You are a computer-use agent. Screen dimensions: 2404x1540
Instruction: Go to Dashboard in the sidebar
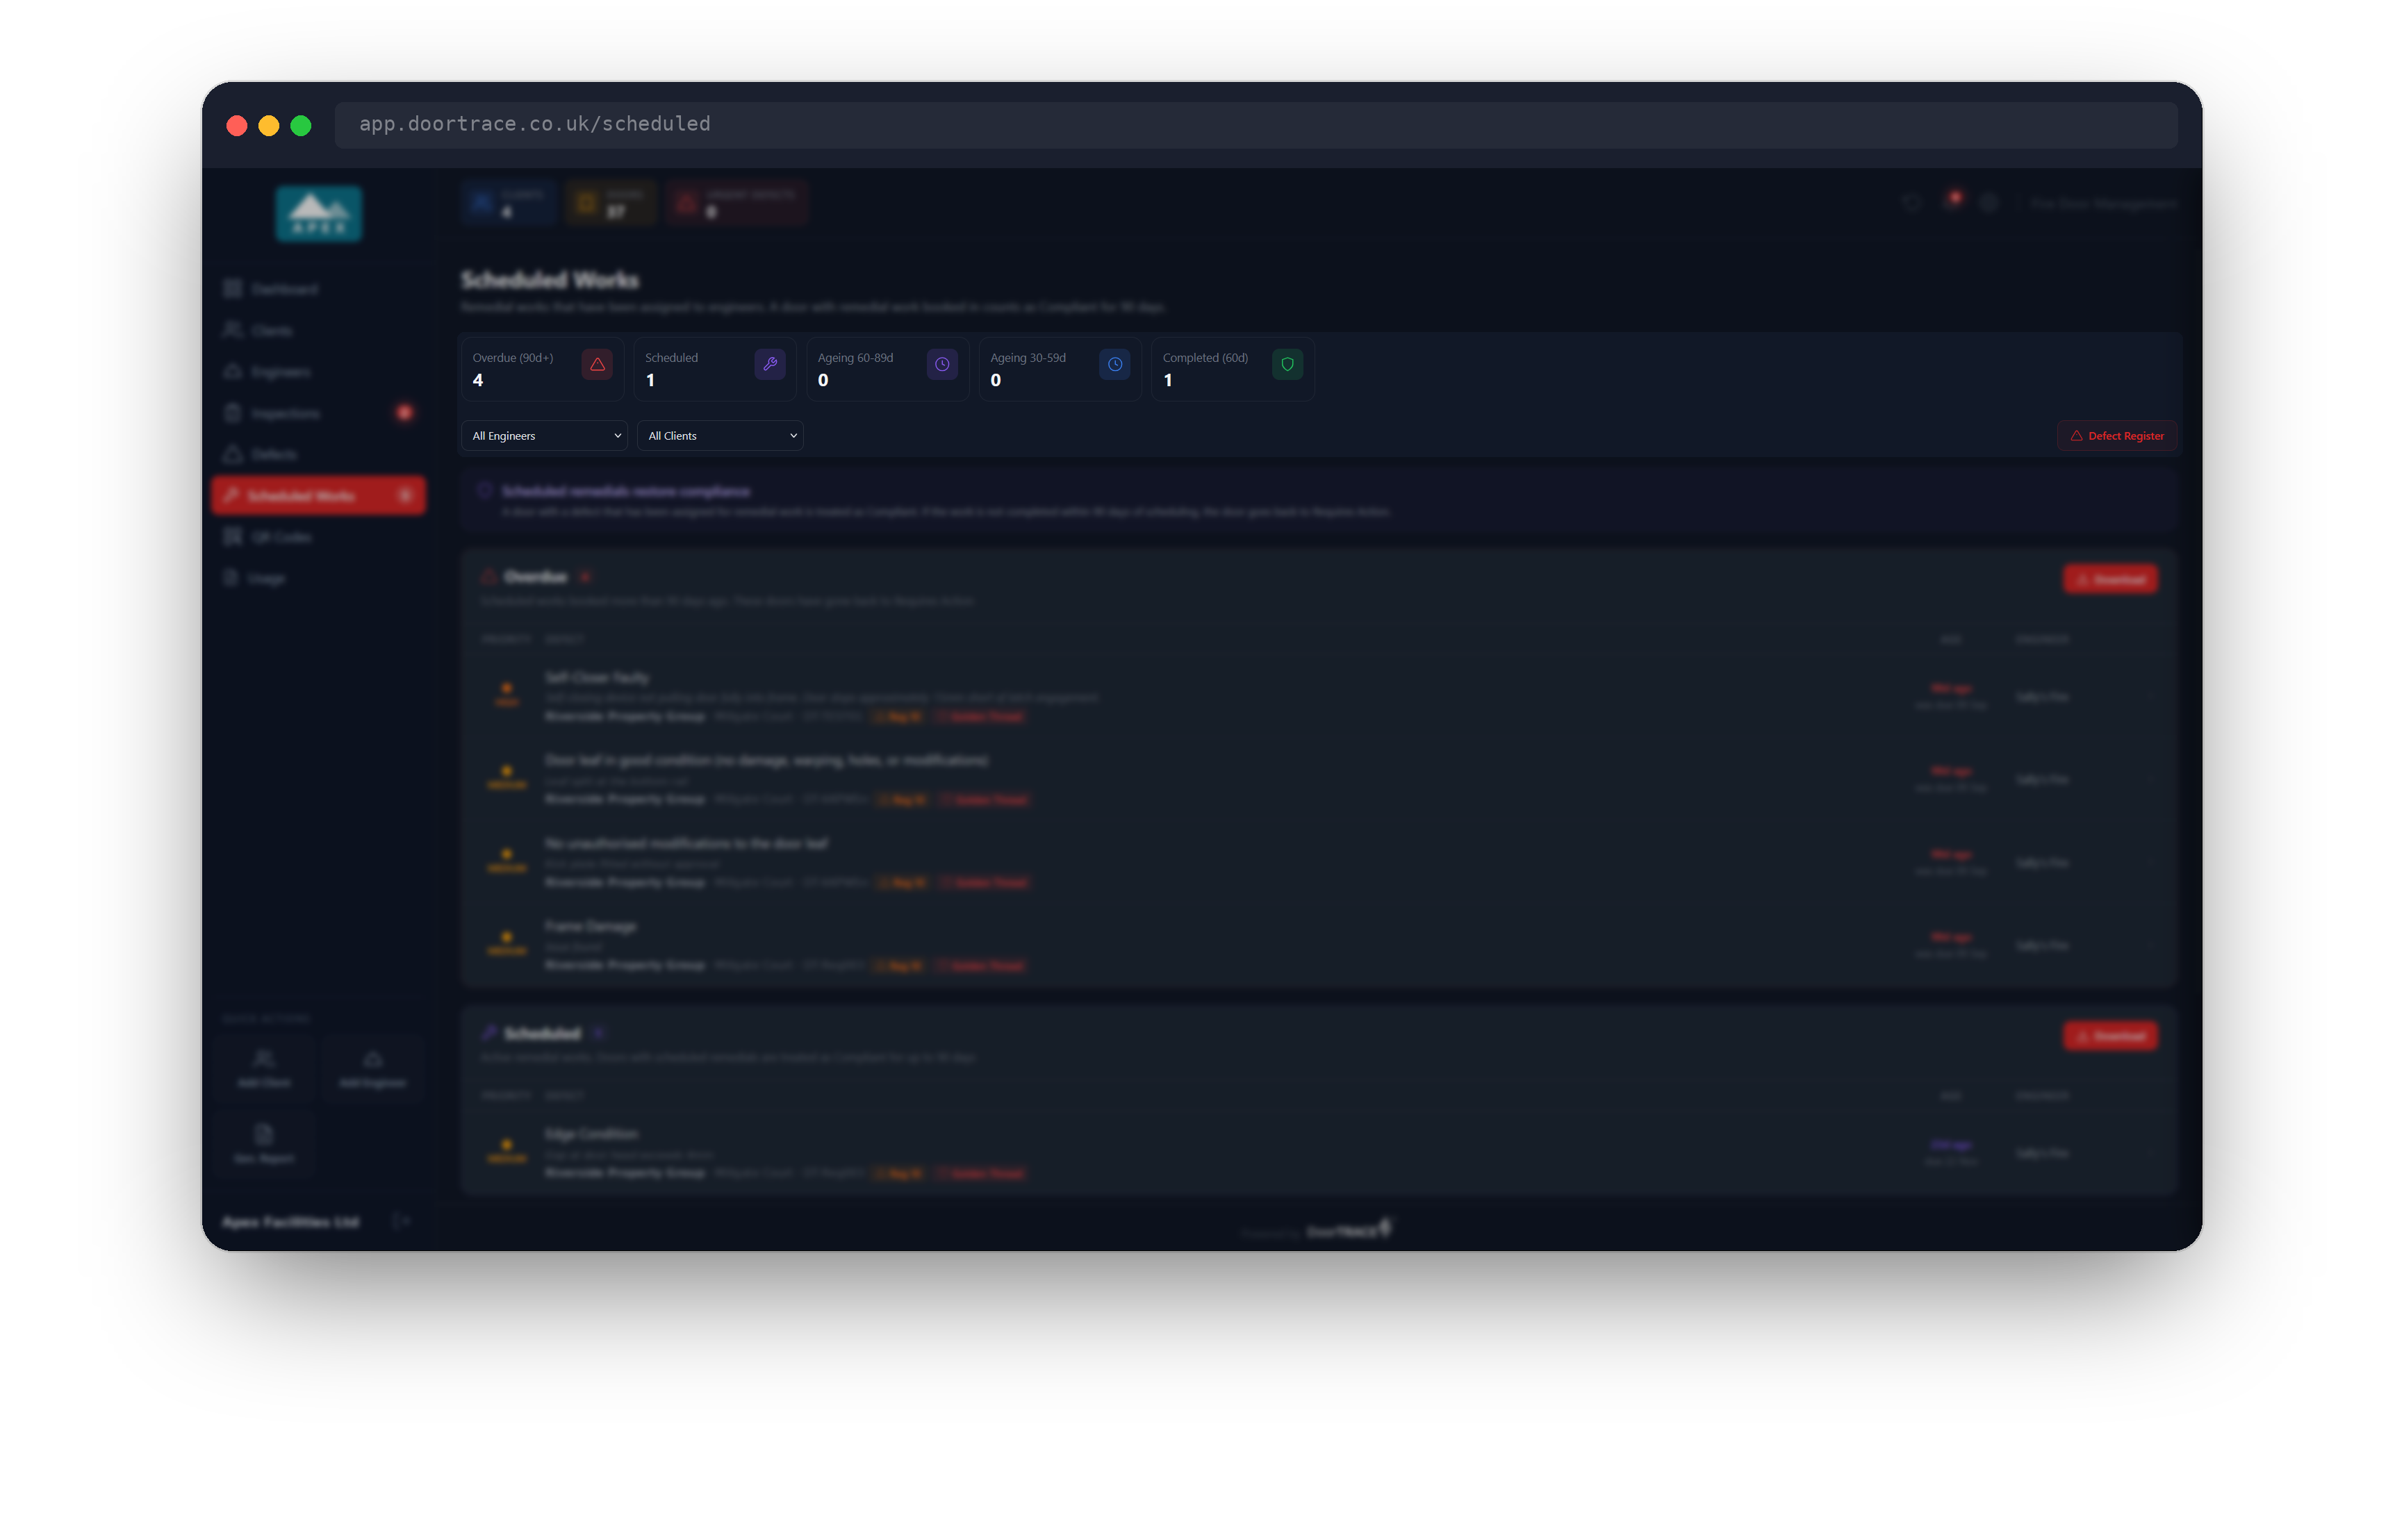point(319,289)
